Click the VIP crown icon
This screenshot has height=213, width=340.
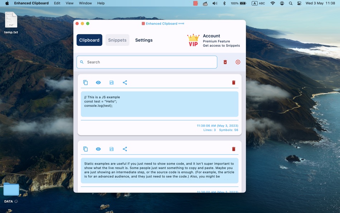(x=193, y=40)
